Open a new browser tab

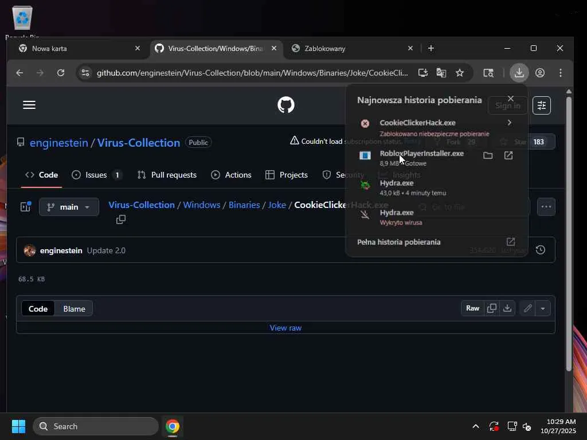(431, 48)
